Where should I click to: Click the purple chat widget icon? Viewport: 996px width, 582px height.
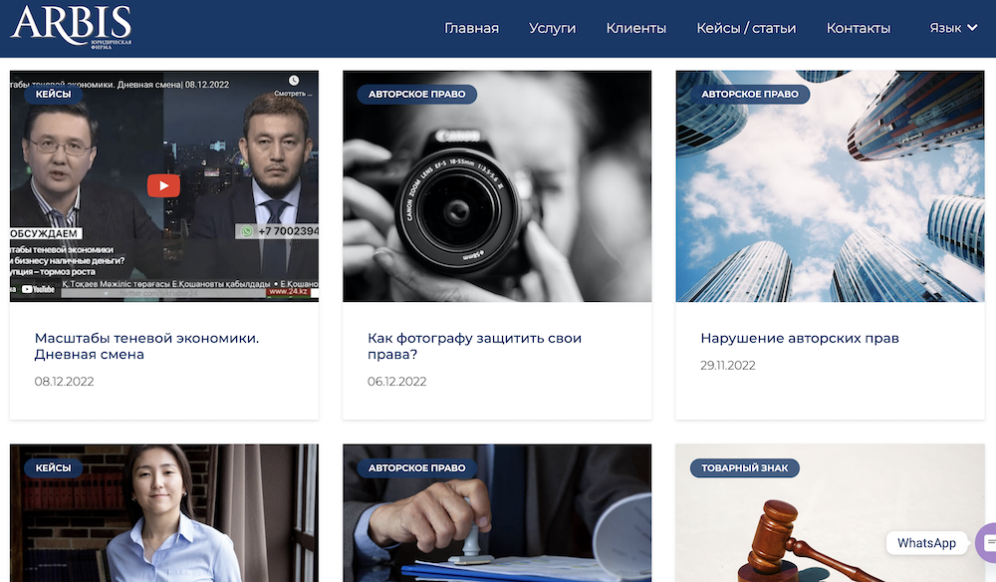(986, 542)
